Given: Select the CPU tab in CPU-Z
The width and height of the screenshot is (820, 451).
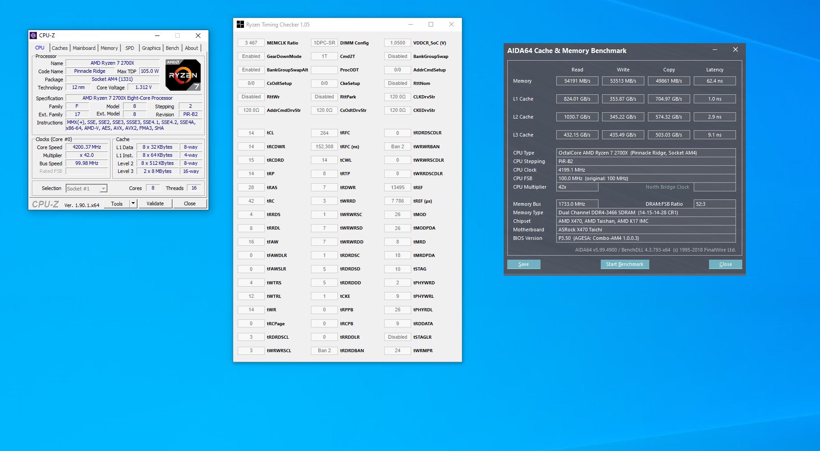Looking at the screenshot, I should pos(40,48).
